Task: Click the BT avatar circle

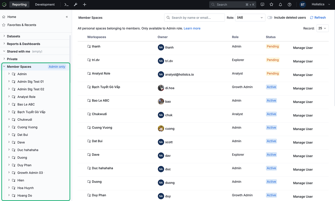Action: pyautogui.click(x=303, y=4)
